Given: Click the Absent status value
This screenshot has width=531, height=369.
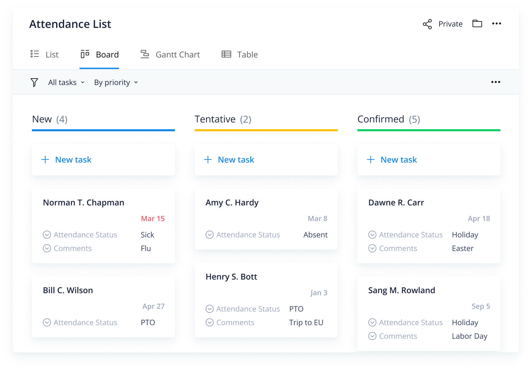Looking at the screenshot, I should coord(316,235).
